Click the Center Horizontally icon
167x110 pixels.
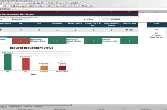pyautogui.click(x=33, y=6)
